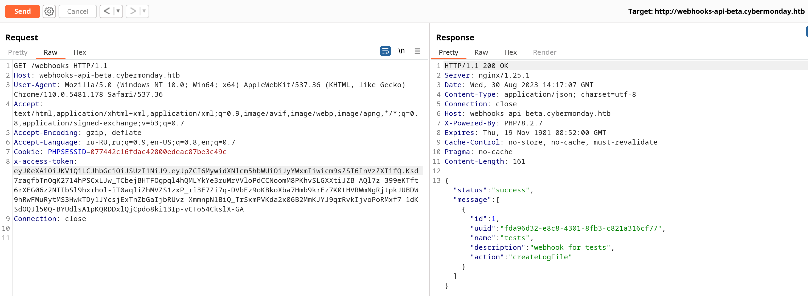Image resolution: width=808 pixels, height=296 pixels.
Task: Go back to previous request arrow
Action: click(x=107, y=12)
